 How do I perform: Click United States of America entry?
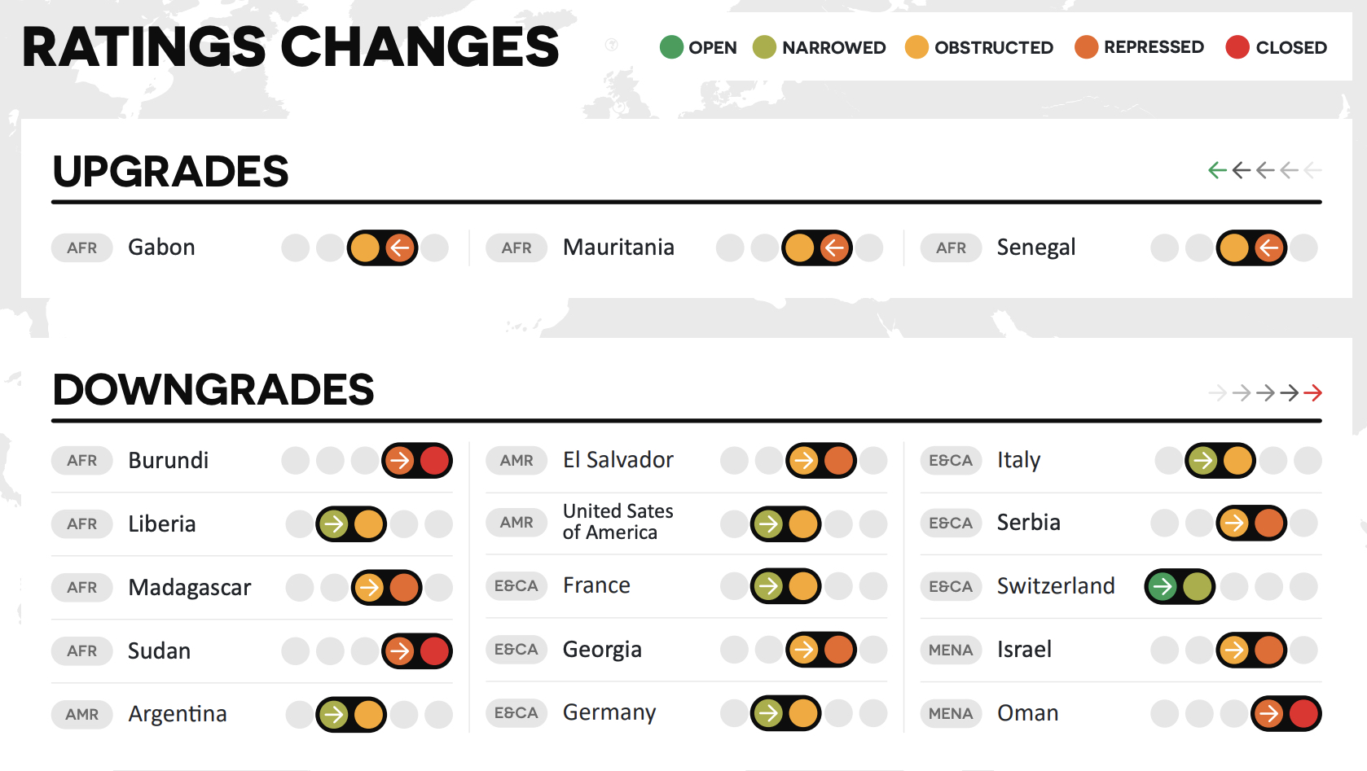(x=618, y=522)
